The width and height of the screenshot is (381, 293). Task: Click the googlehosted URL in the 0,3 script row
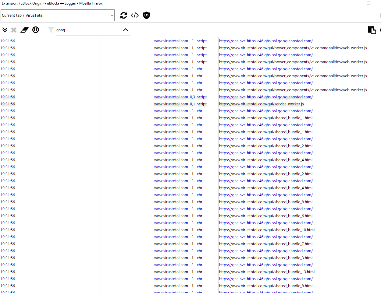266,97
